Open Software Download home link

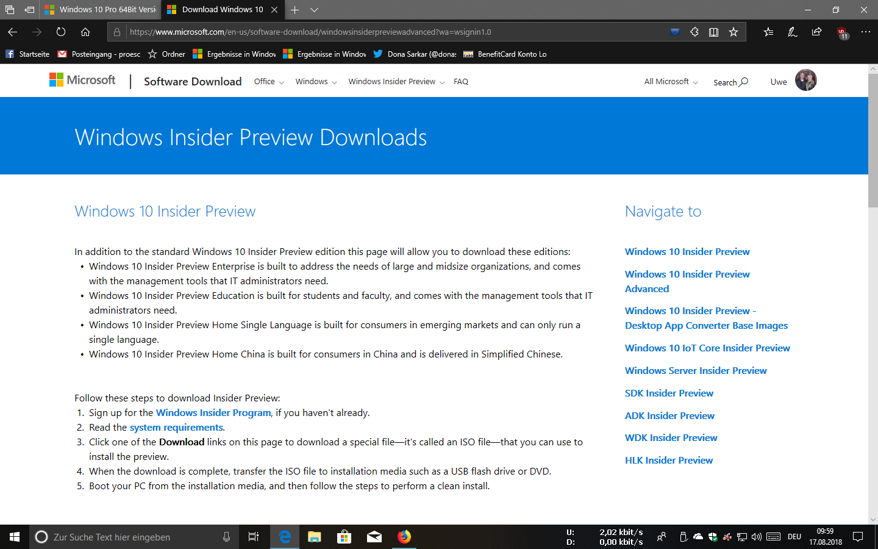click(x=193, y=81)
